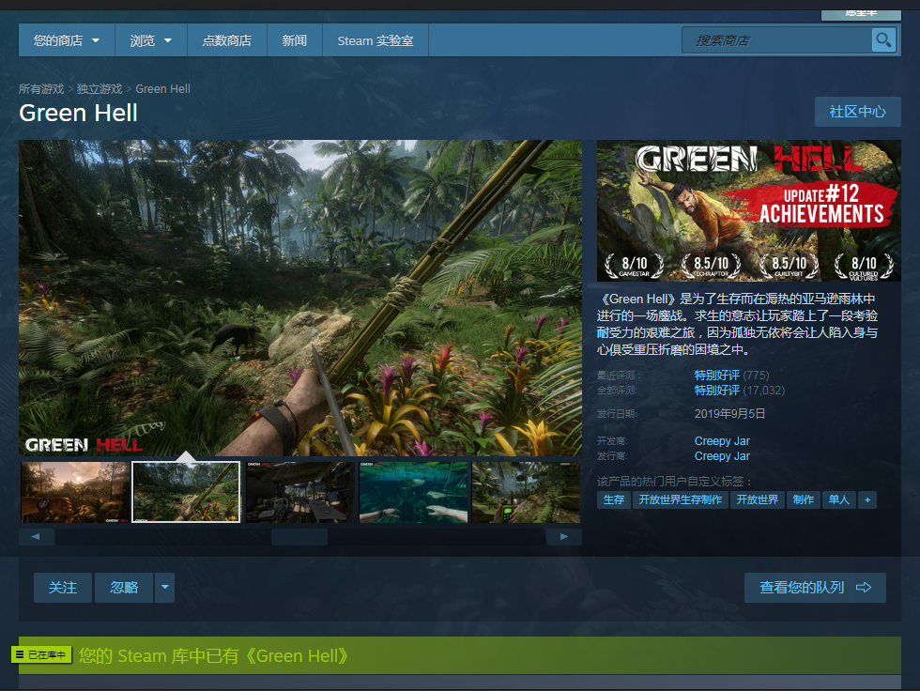Click the 独立游戏 breadcrumb link
920x691 pixels.
click(x=100, y=89)
